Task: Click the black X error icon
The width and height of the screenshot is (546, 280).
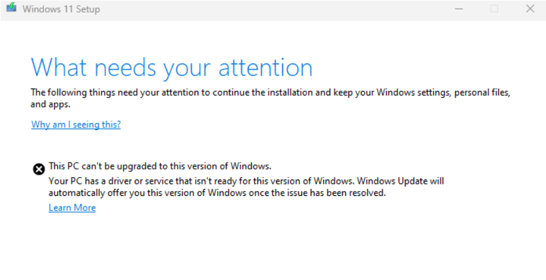Action: (x=38, y=168)
